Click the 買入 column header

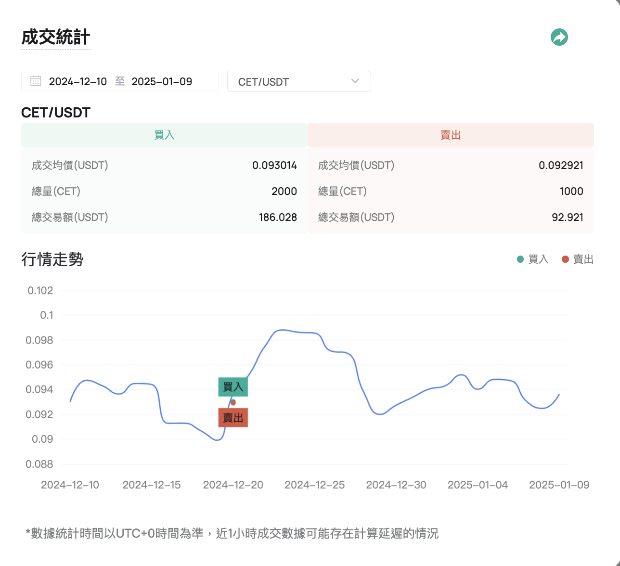tap(164, 135)
